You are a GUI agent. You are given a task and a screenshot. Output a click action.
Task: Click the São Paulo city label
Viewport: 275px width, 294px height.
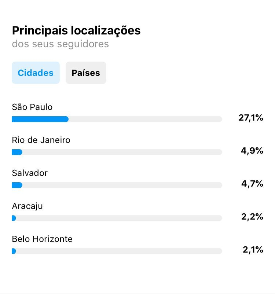pos(32,107)
